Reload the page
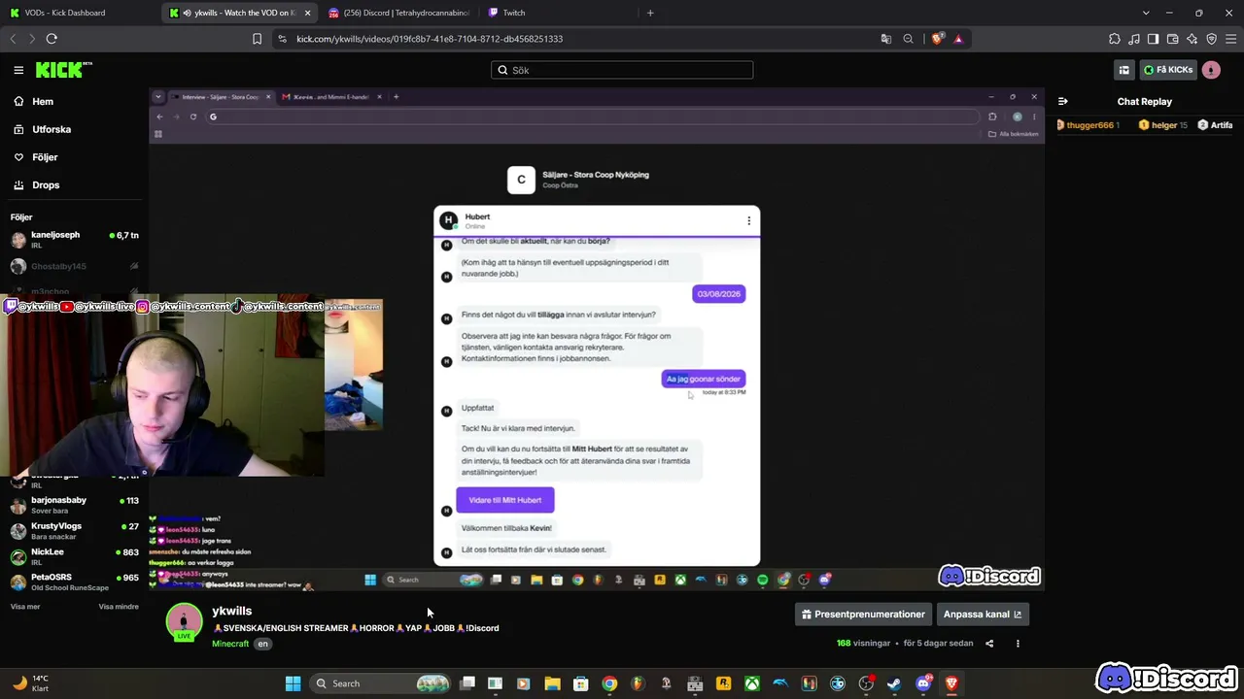 52,39
